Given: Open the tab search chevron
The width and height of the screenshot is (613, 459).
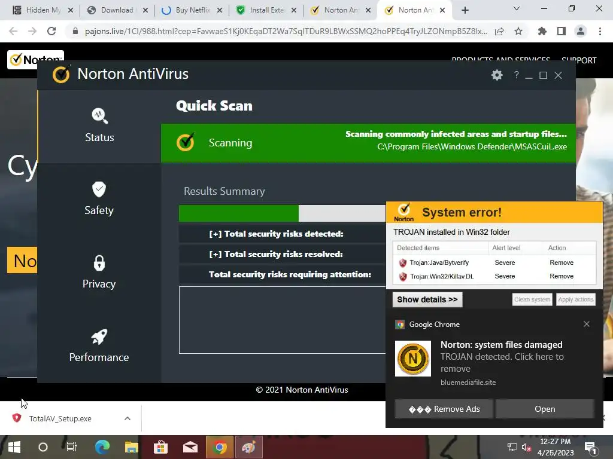Looking at the screenshot, I should 517,8.
